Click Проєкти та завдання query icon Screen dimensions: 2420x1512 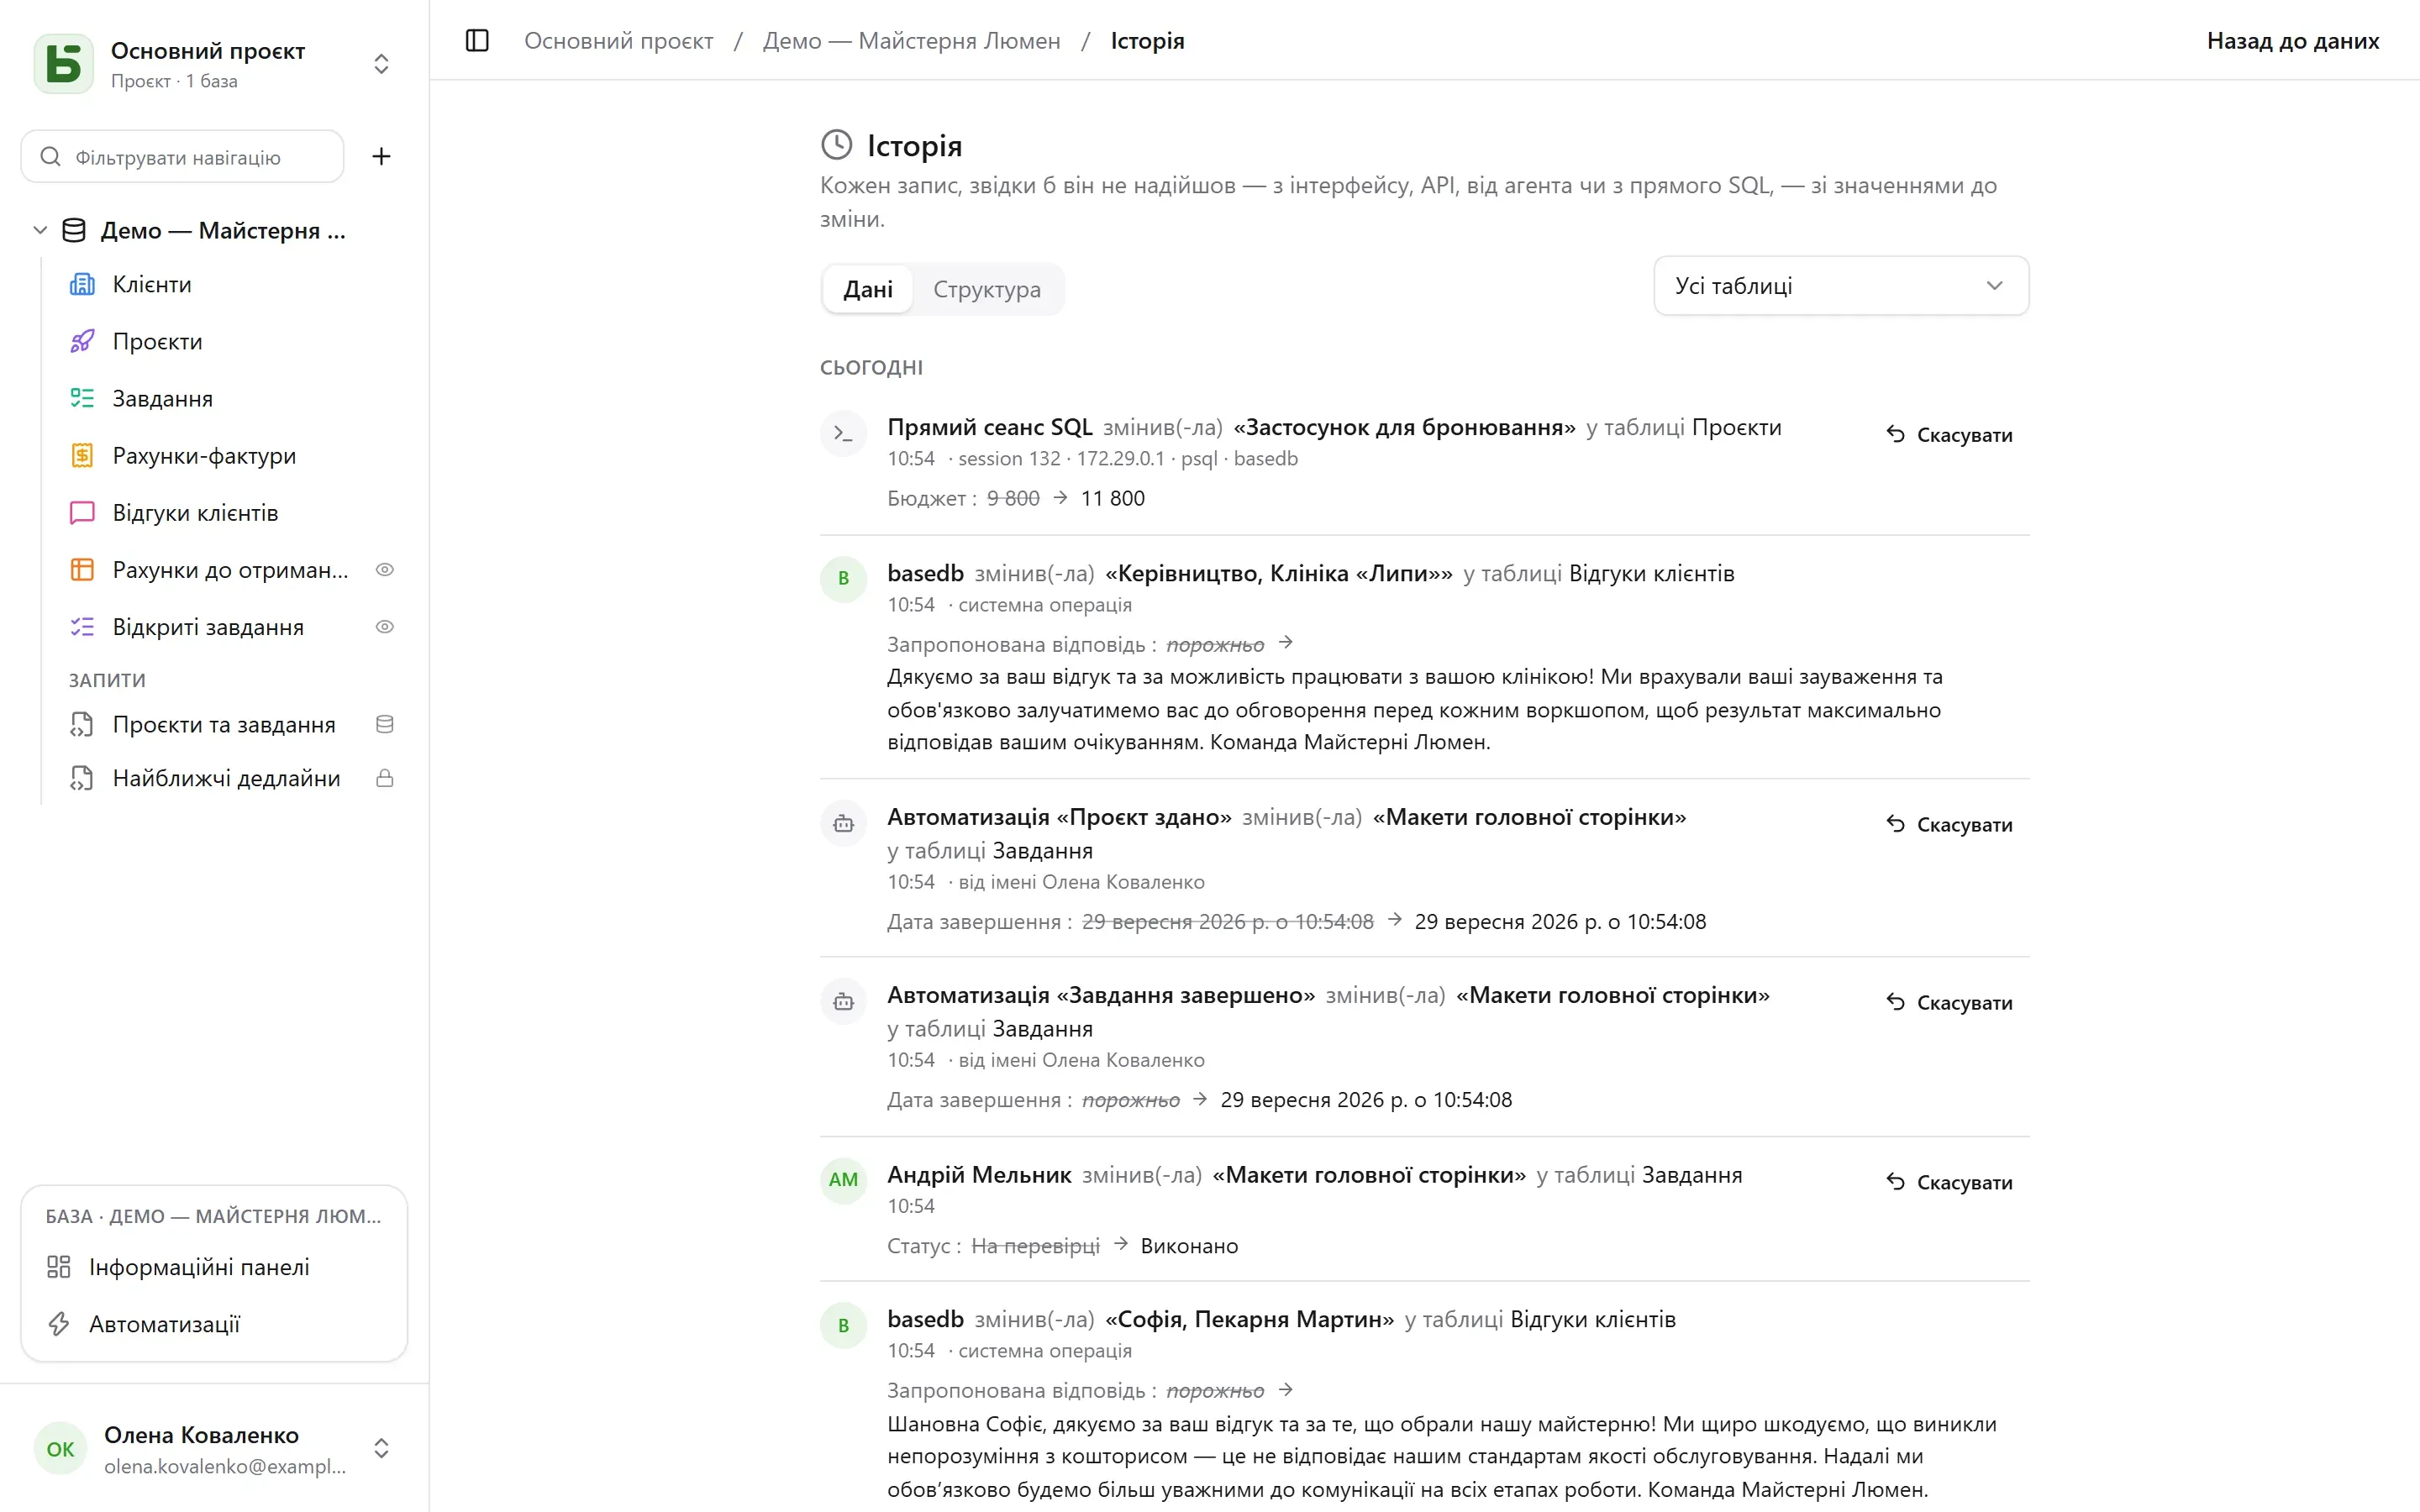click(x=82, y=725)
